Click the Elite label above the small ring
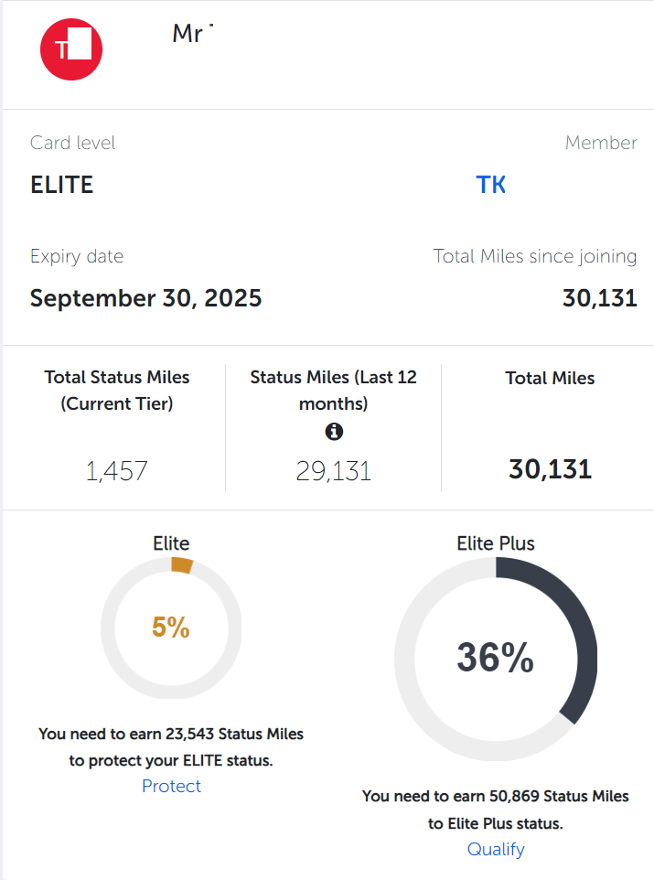 pyautogui.click(x=171, y=543)
